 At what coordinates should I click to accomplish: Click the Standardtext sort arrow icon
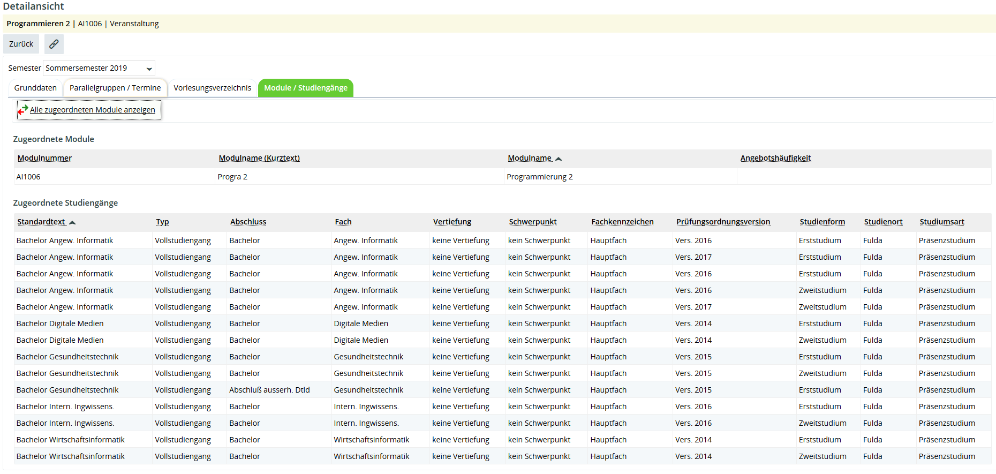tap(72, 222)
